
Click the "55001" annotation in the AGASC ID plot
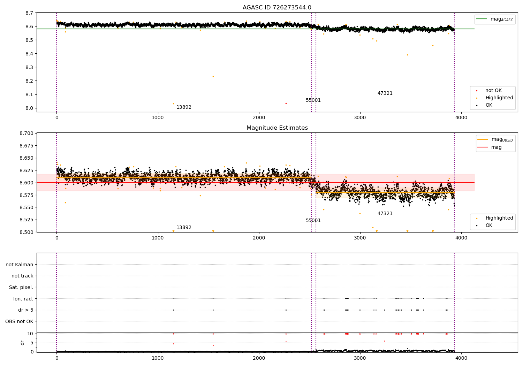pos(313,100)
